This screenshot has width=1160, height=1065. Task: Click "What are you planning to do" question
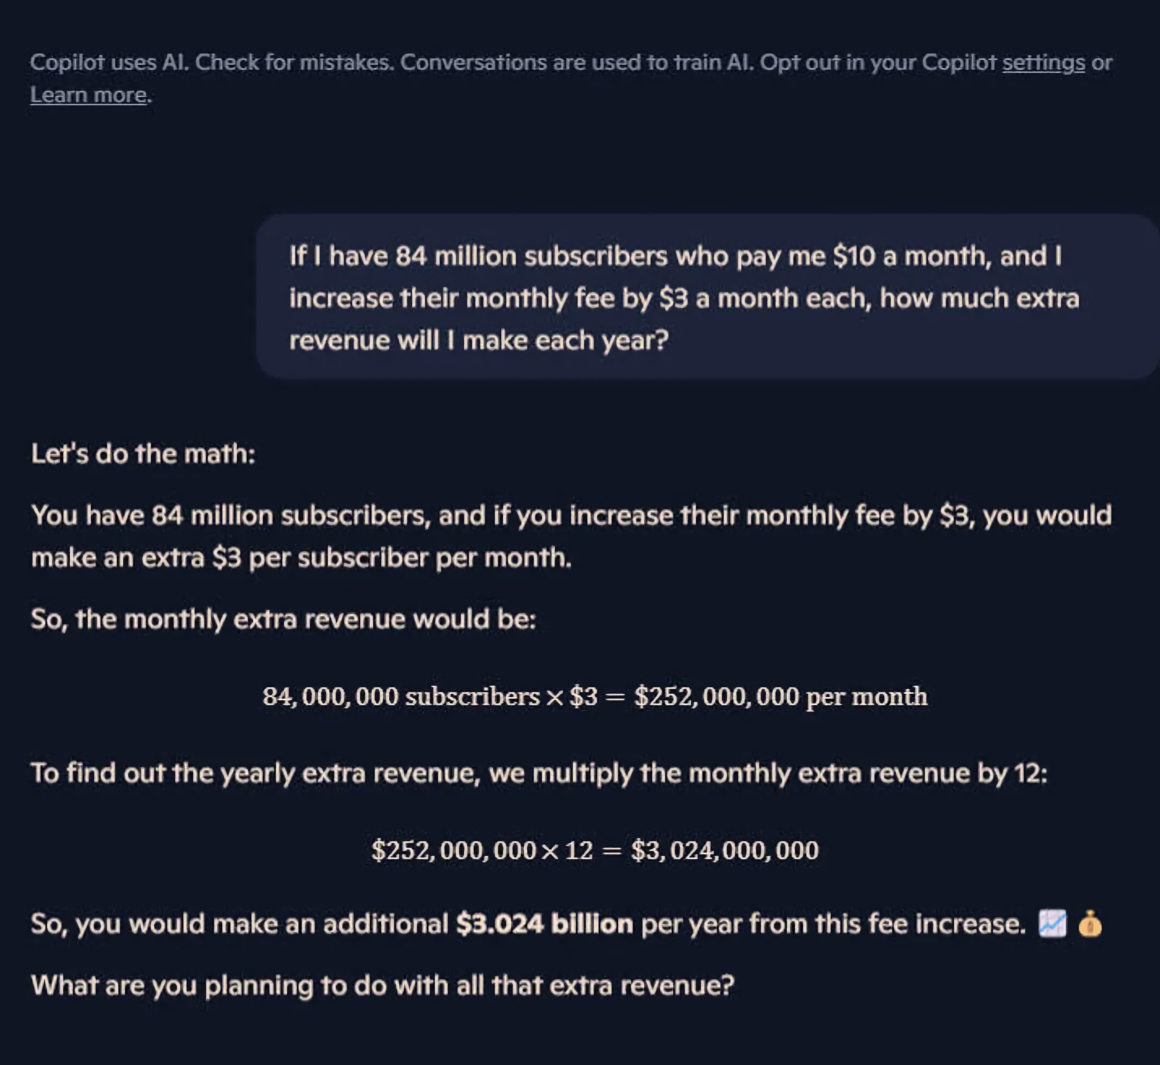pyautogui.click(x=382, y=985)
